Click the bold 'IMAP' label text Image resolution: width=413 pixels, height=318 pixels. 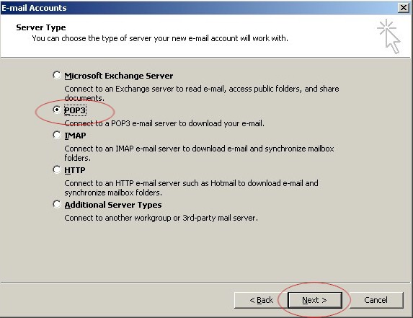(x=75, y=136)
